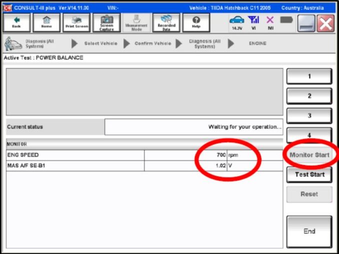This screenshot has height=254, width=339.
Task: Select cylinder 3 button
Action: click(x=309, y=116)
